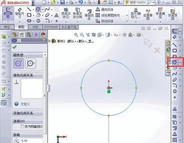Choose 移动实体 Move Entities
Viewport: 184px width, 143px height.
105,21
